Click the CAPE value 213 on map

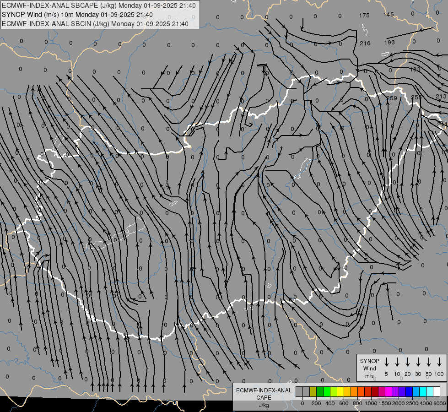441,96
